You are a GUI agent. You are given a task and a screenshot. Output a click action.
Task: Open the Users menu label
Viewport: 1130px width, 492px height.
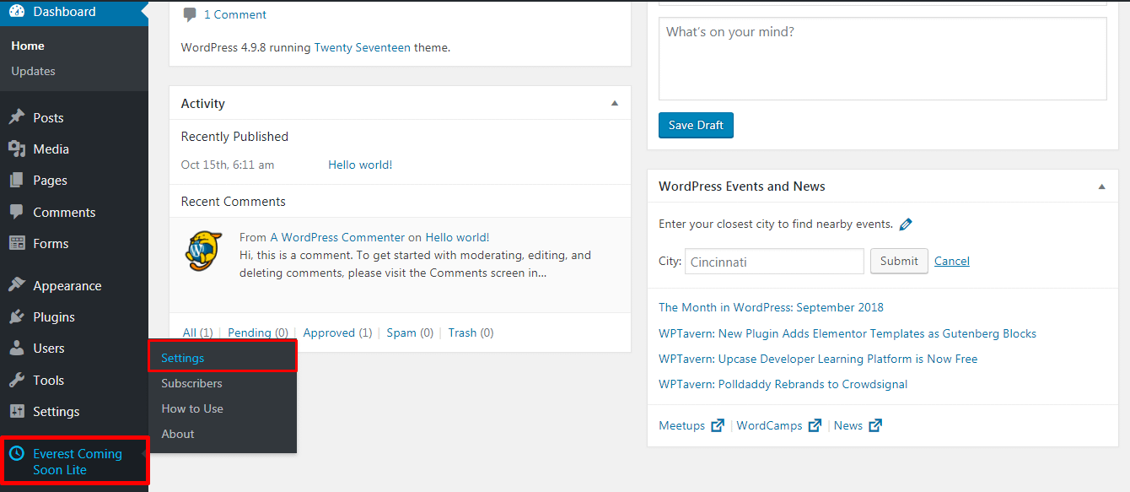point(49,348)
